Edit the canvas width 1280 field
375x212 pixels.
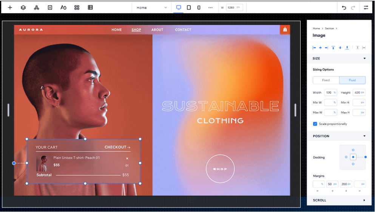click(234, 8)
